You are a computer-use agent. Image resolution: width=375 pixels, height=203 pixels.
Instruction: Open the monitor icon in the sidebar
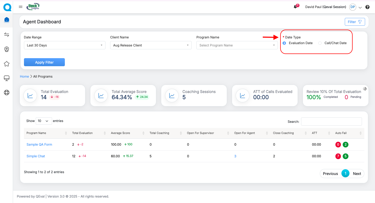(7, 78)
